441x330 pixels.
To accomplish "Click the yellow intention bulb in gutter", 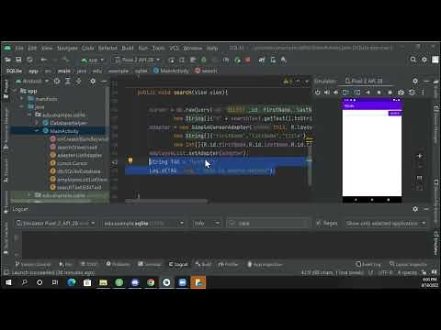I will point(130,160).
